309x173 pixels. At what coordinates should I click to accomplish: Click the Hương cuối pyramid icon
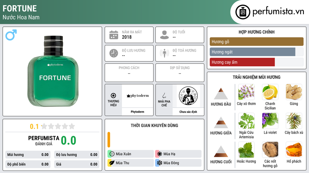coord(221,151)
